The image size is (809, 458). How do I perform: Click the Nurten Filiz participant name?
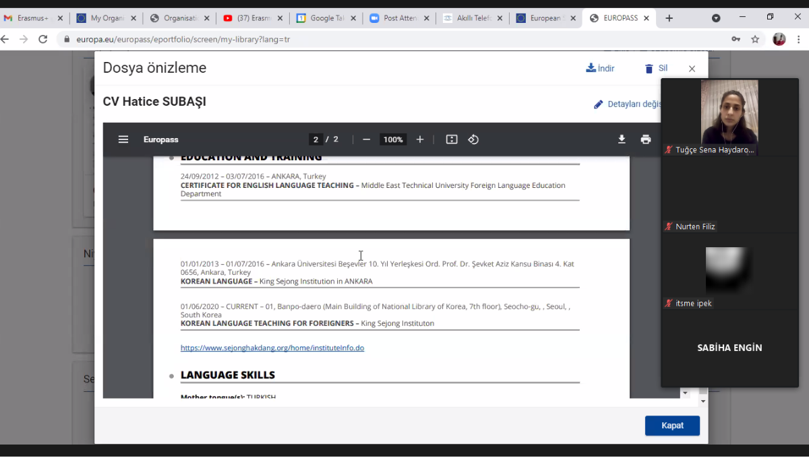(695, 227)
